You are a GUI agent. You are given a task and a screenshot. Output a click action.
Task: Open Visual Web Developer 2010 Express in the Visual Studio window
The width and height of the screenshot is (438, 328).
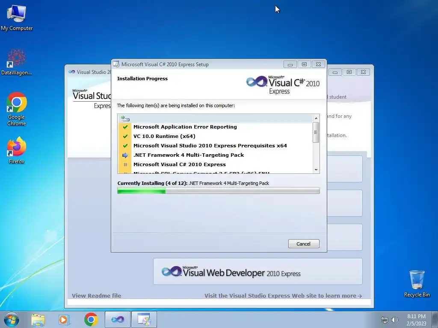[258, 271]
